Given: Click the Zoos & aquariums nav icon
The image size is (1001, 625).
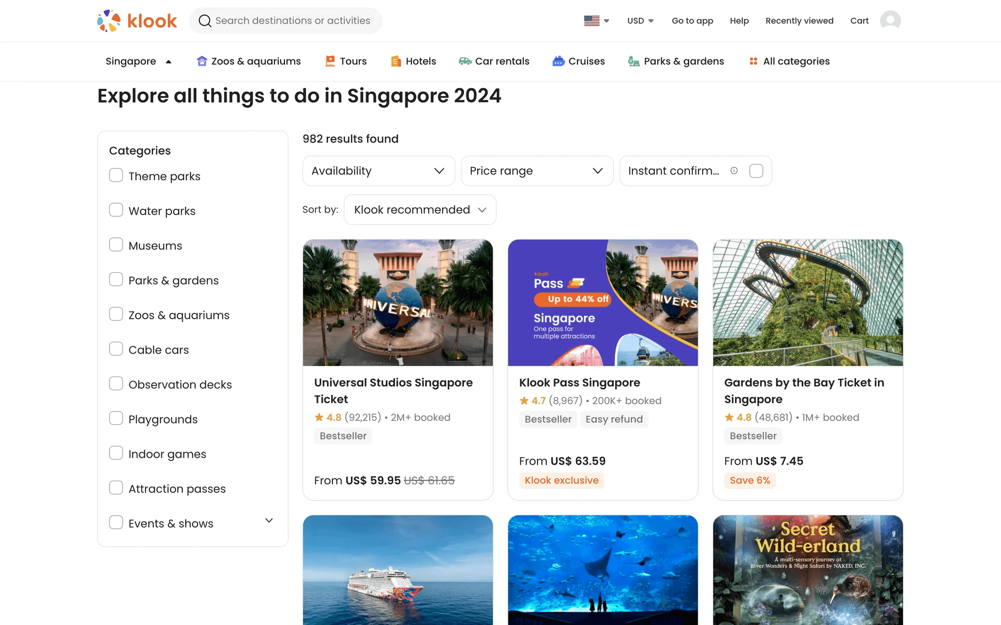Looking at the screenshot, I should click(x=202, y=61).
